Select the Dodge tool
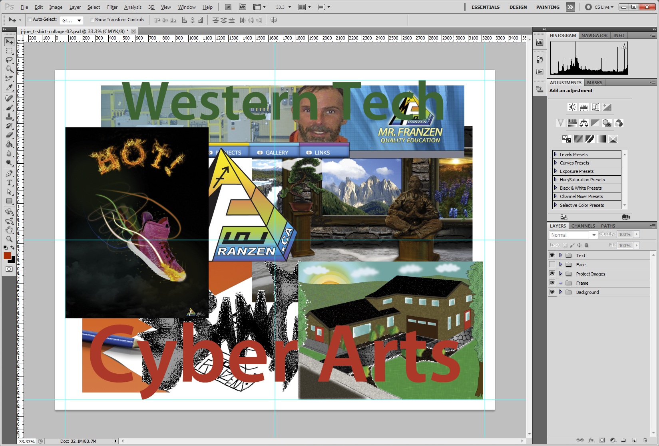The width and height of the screenshot is (659, 446). pos(9,163)
